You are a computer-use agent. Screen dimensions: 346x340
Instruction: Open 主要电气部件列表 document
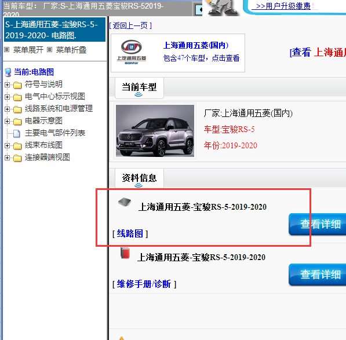coord(55,133)
